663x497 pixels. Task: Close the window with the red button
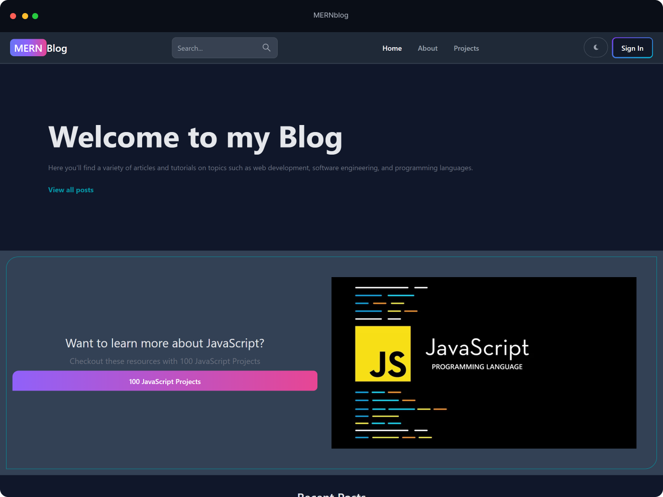point(13,16)
